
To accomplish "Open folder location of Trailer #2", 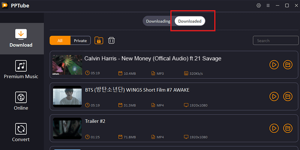I will pyautogui.click(x=288, y=128).
